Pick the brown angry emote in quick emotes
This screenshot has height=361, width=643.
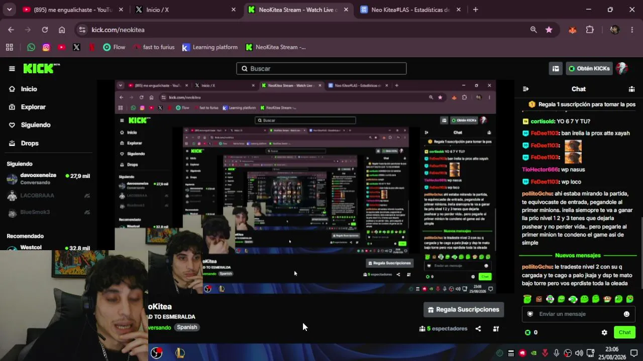(539, 299)
